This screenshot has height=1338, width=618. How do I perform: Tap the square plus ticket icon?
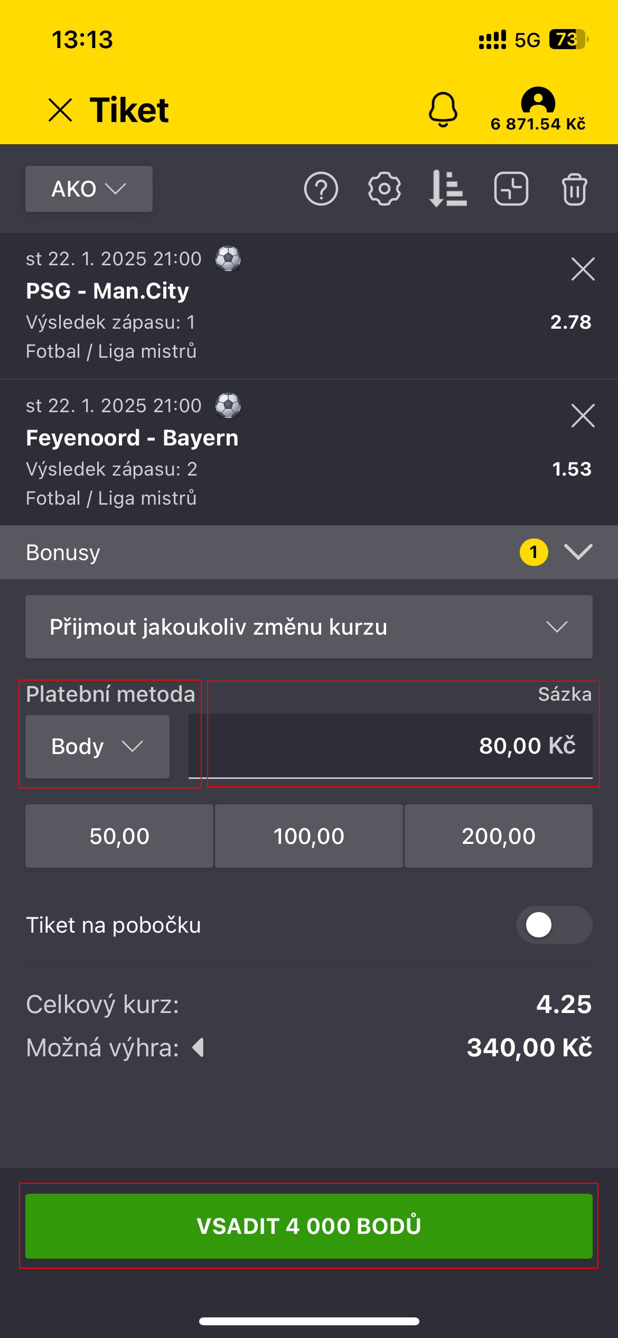511,189
